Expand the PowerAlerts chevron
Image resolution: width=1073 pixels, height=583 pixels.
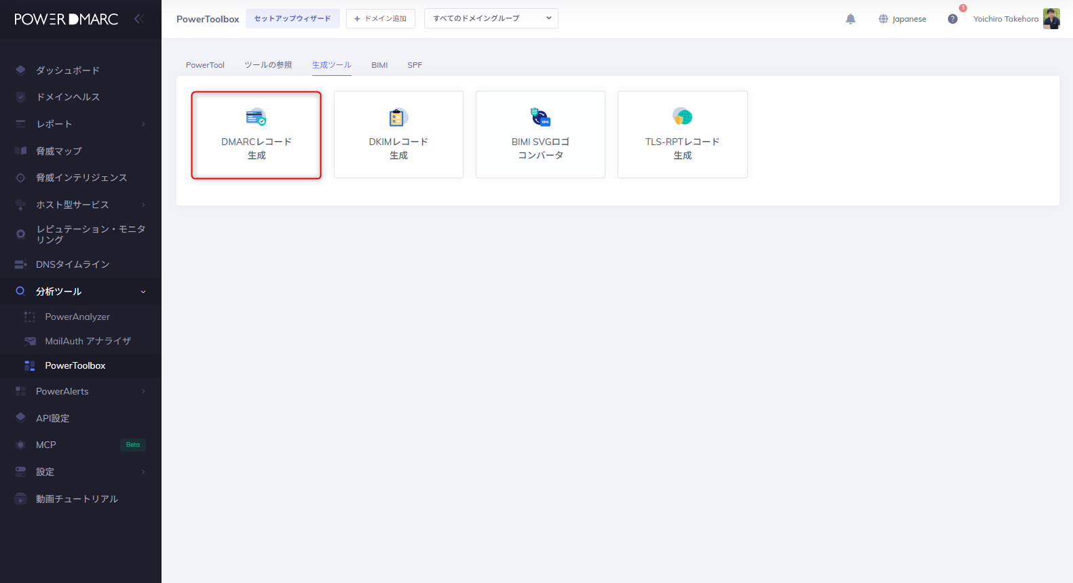tap(143, 391)
